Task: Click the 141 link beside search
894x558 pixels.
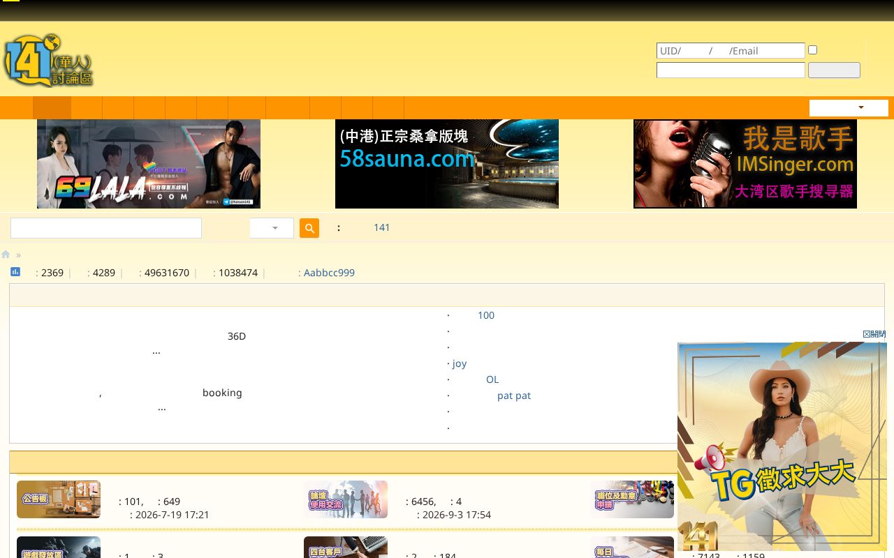Action: click(382, 227)
